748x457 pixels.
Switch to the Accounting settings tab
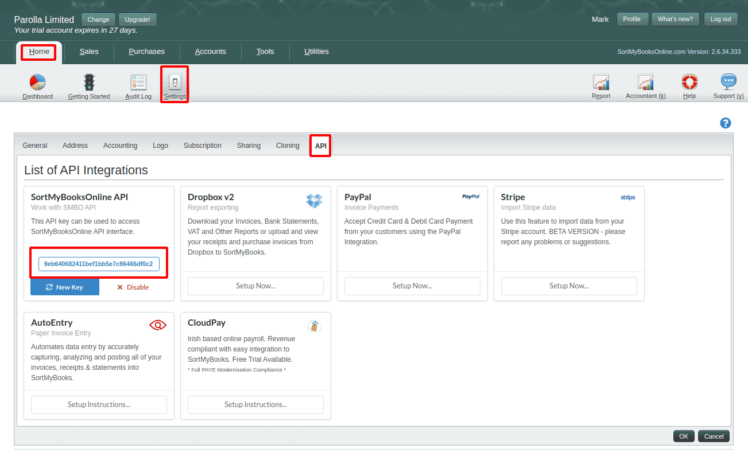(x=120, y=146)
